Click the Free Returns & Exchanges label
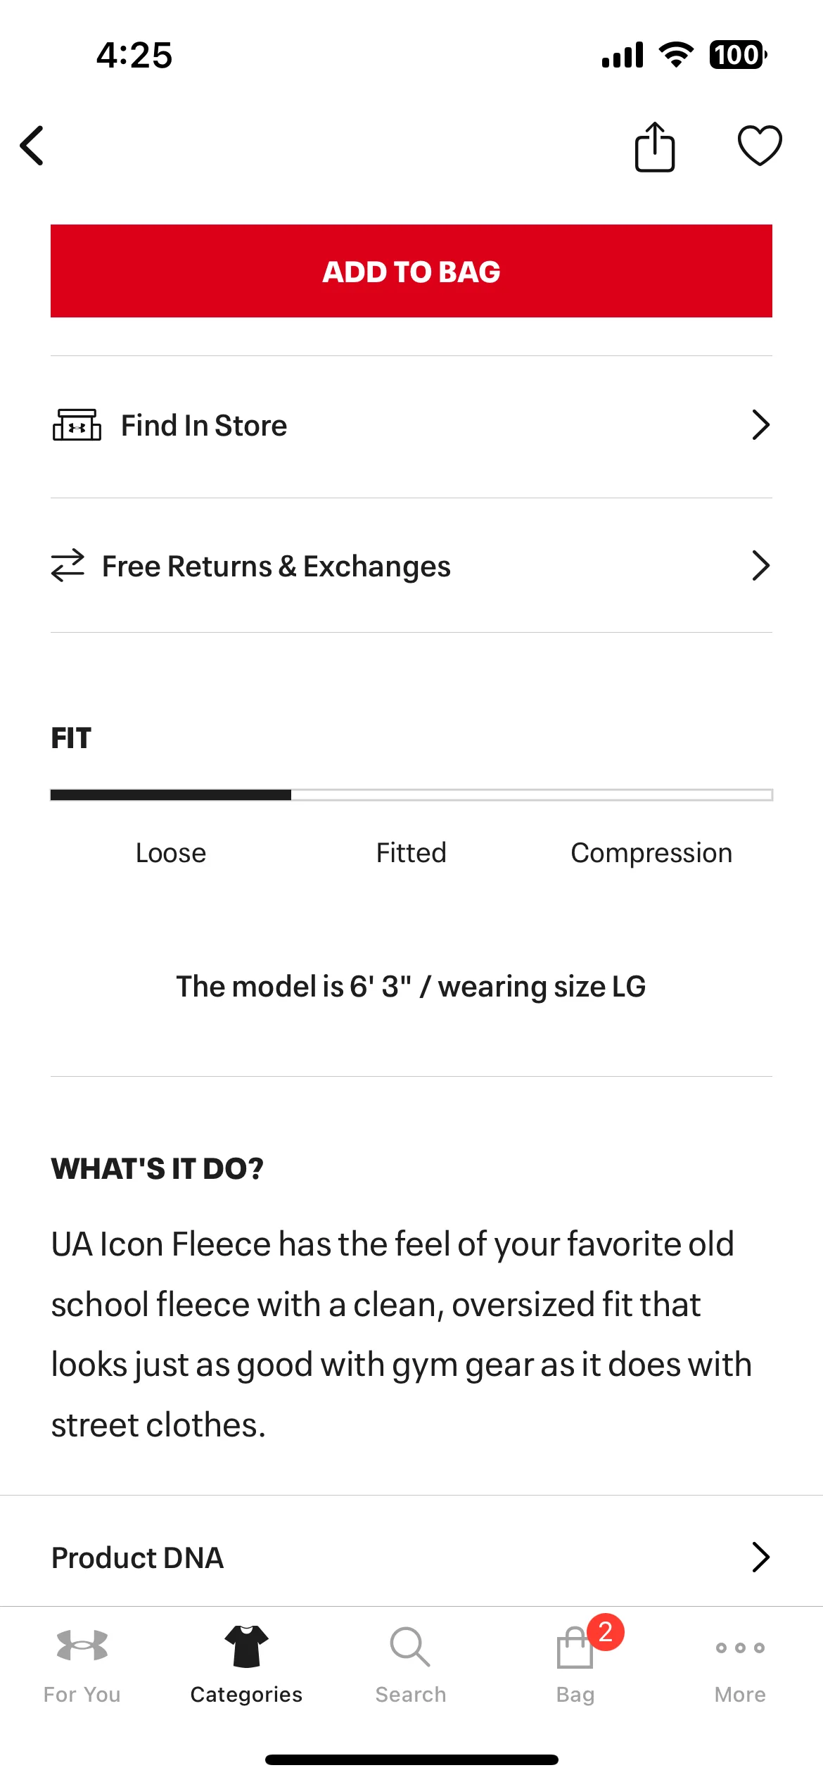 tap(276, 567)
